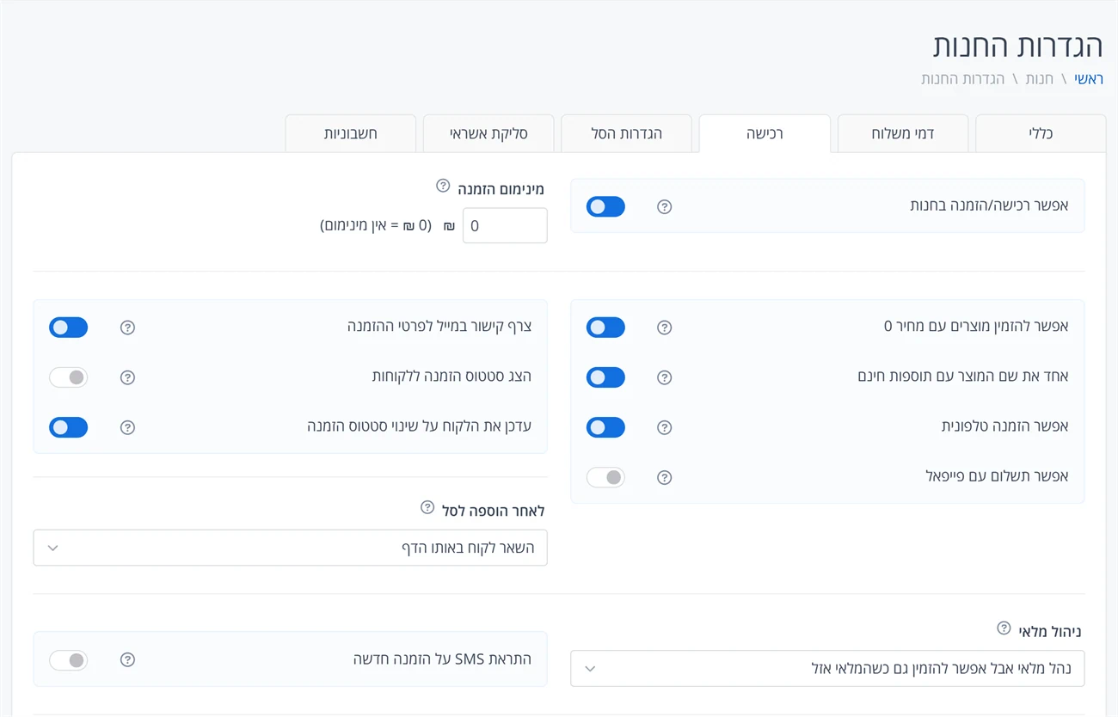Click the התראת SMS על הזמנה חדשה label
Viewport: 1118px width, 717px height.
[x=442, y=659]
